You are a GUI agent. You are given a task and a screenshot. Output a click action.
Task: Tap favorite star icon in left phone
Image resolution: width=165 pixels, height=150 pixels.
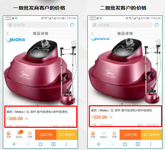coord(30,135)
